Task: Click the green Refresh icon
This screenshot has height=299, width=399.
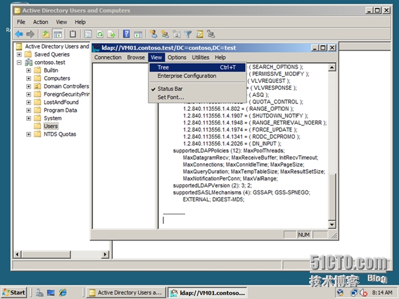Action: pyautogui.click(x=100, y=34)
